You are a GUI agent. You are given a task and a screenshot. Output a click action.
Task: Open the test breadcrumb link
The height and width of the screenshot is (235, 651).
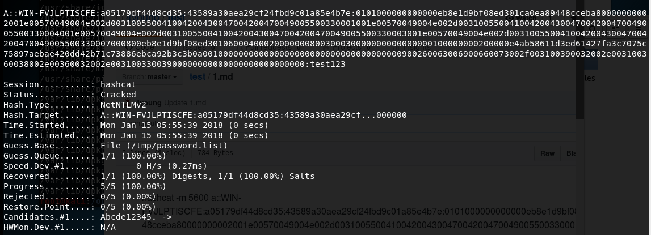(x=197, y=77)
